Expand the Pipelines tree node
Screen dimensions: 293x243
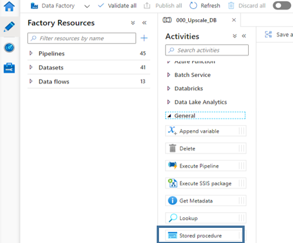[x=31, y=53]
